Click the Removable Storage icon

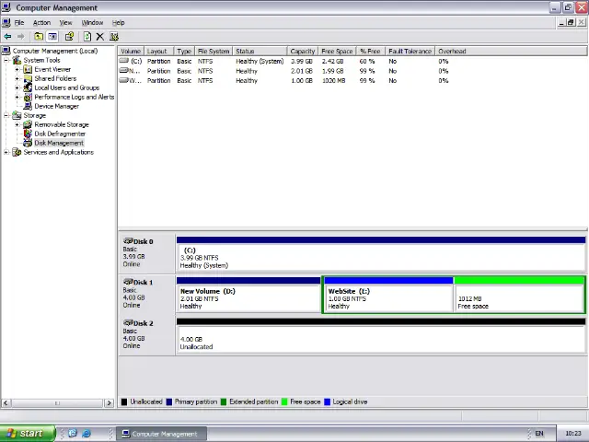pos(28,124)
